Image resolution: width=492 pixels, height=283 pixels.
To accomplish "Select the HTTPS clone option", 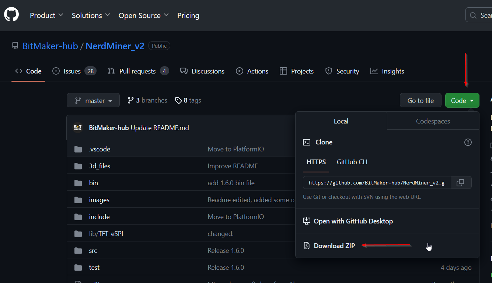I will coord(316,162).
